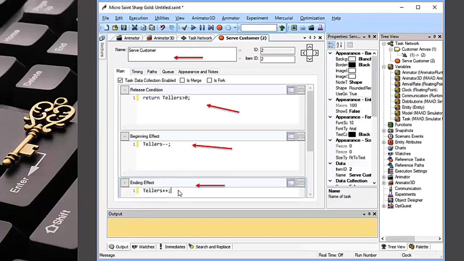Stop execution with the red Stop icon

pyautogui.click(x=219, y=28)
